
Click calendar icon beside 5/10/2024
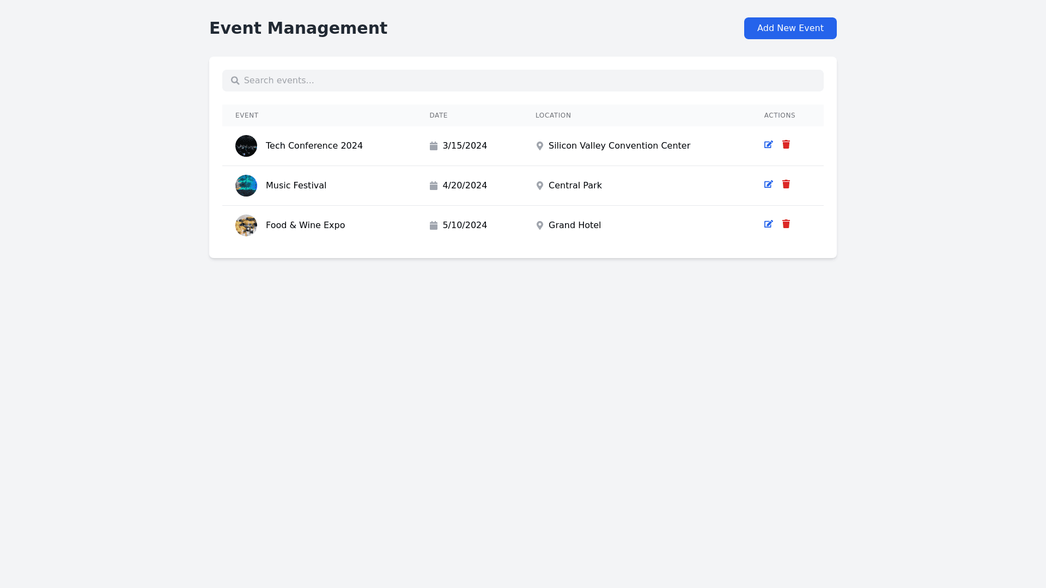tap(433, 225)
